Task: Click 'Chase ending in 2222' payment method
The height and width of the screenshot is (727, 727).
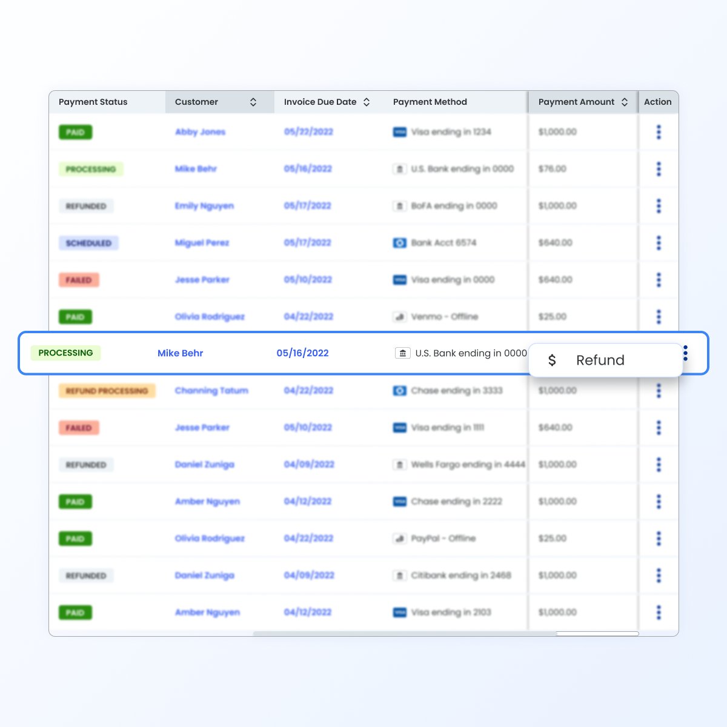Action: (457, 502)
